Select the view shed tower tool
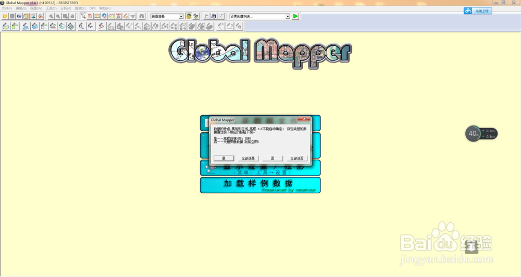 pos(118,16)
